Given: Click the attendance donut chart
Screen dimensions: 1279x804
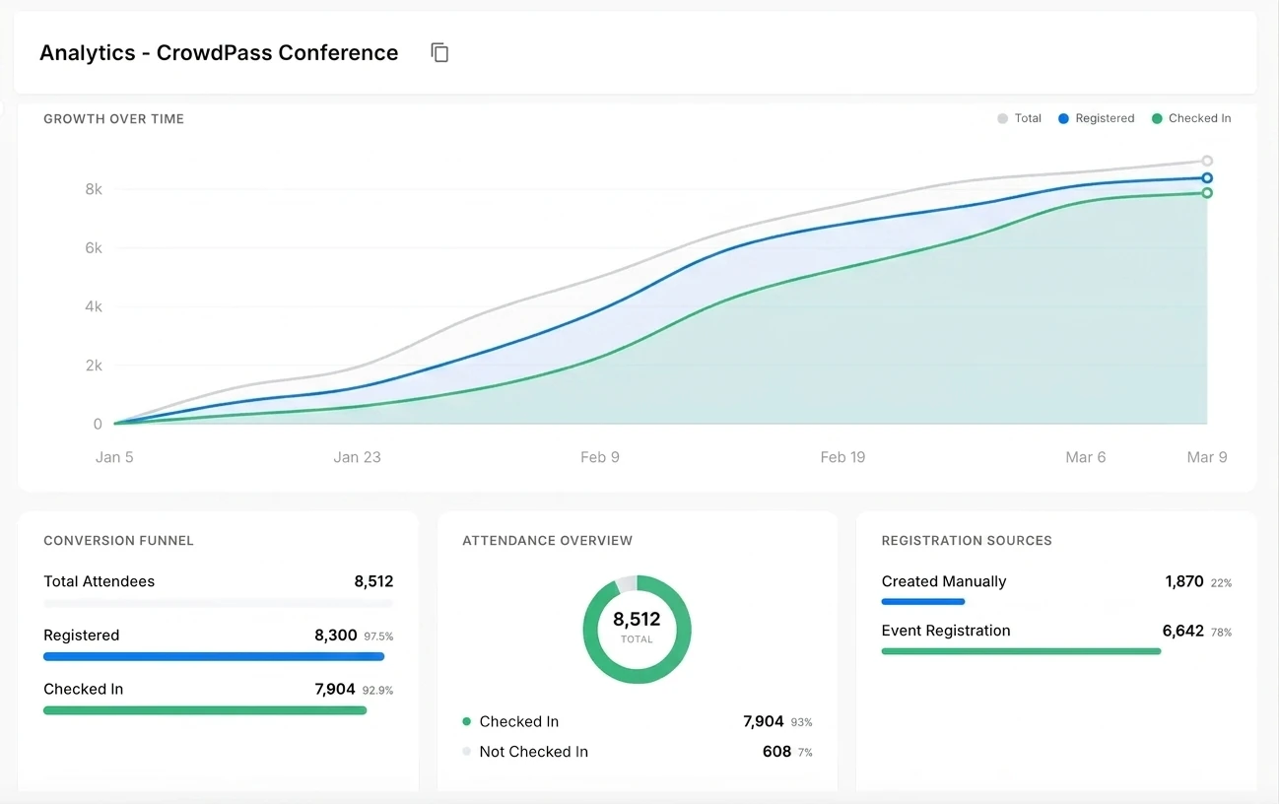Looking at the screenshot, I should pyautogui.click(x=637, y=630).
